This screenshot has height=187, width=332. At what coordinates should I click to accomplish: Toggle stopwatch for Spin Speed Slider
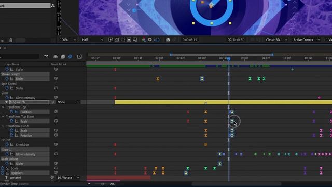pyautogui.click(x=7, y=88)
